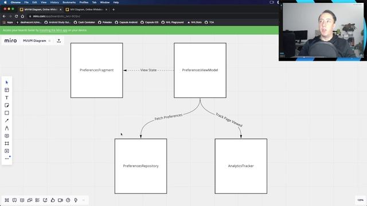Open the Cash Caretaker bookmark

pyautogui.click(x=84, y=22)
